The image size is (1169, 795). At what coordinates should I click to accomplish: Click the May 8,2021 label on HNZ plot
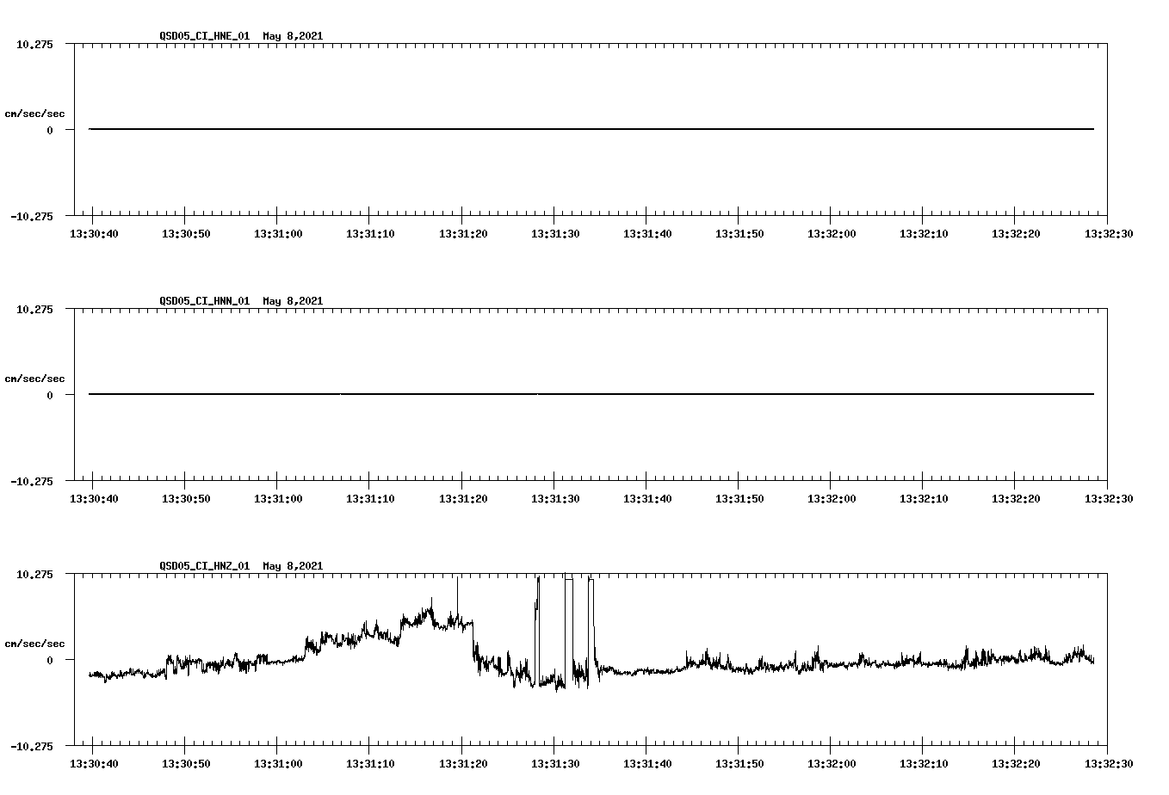293,566
